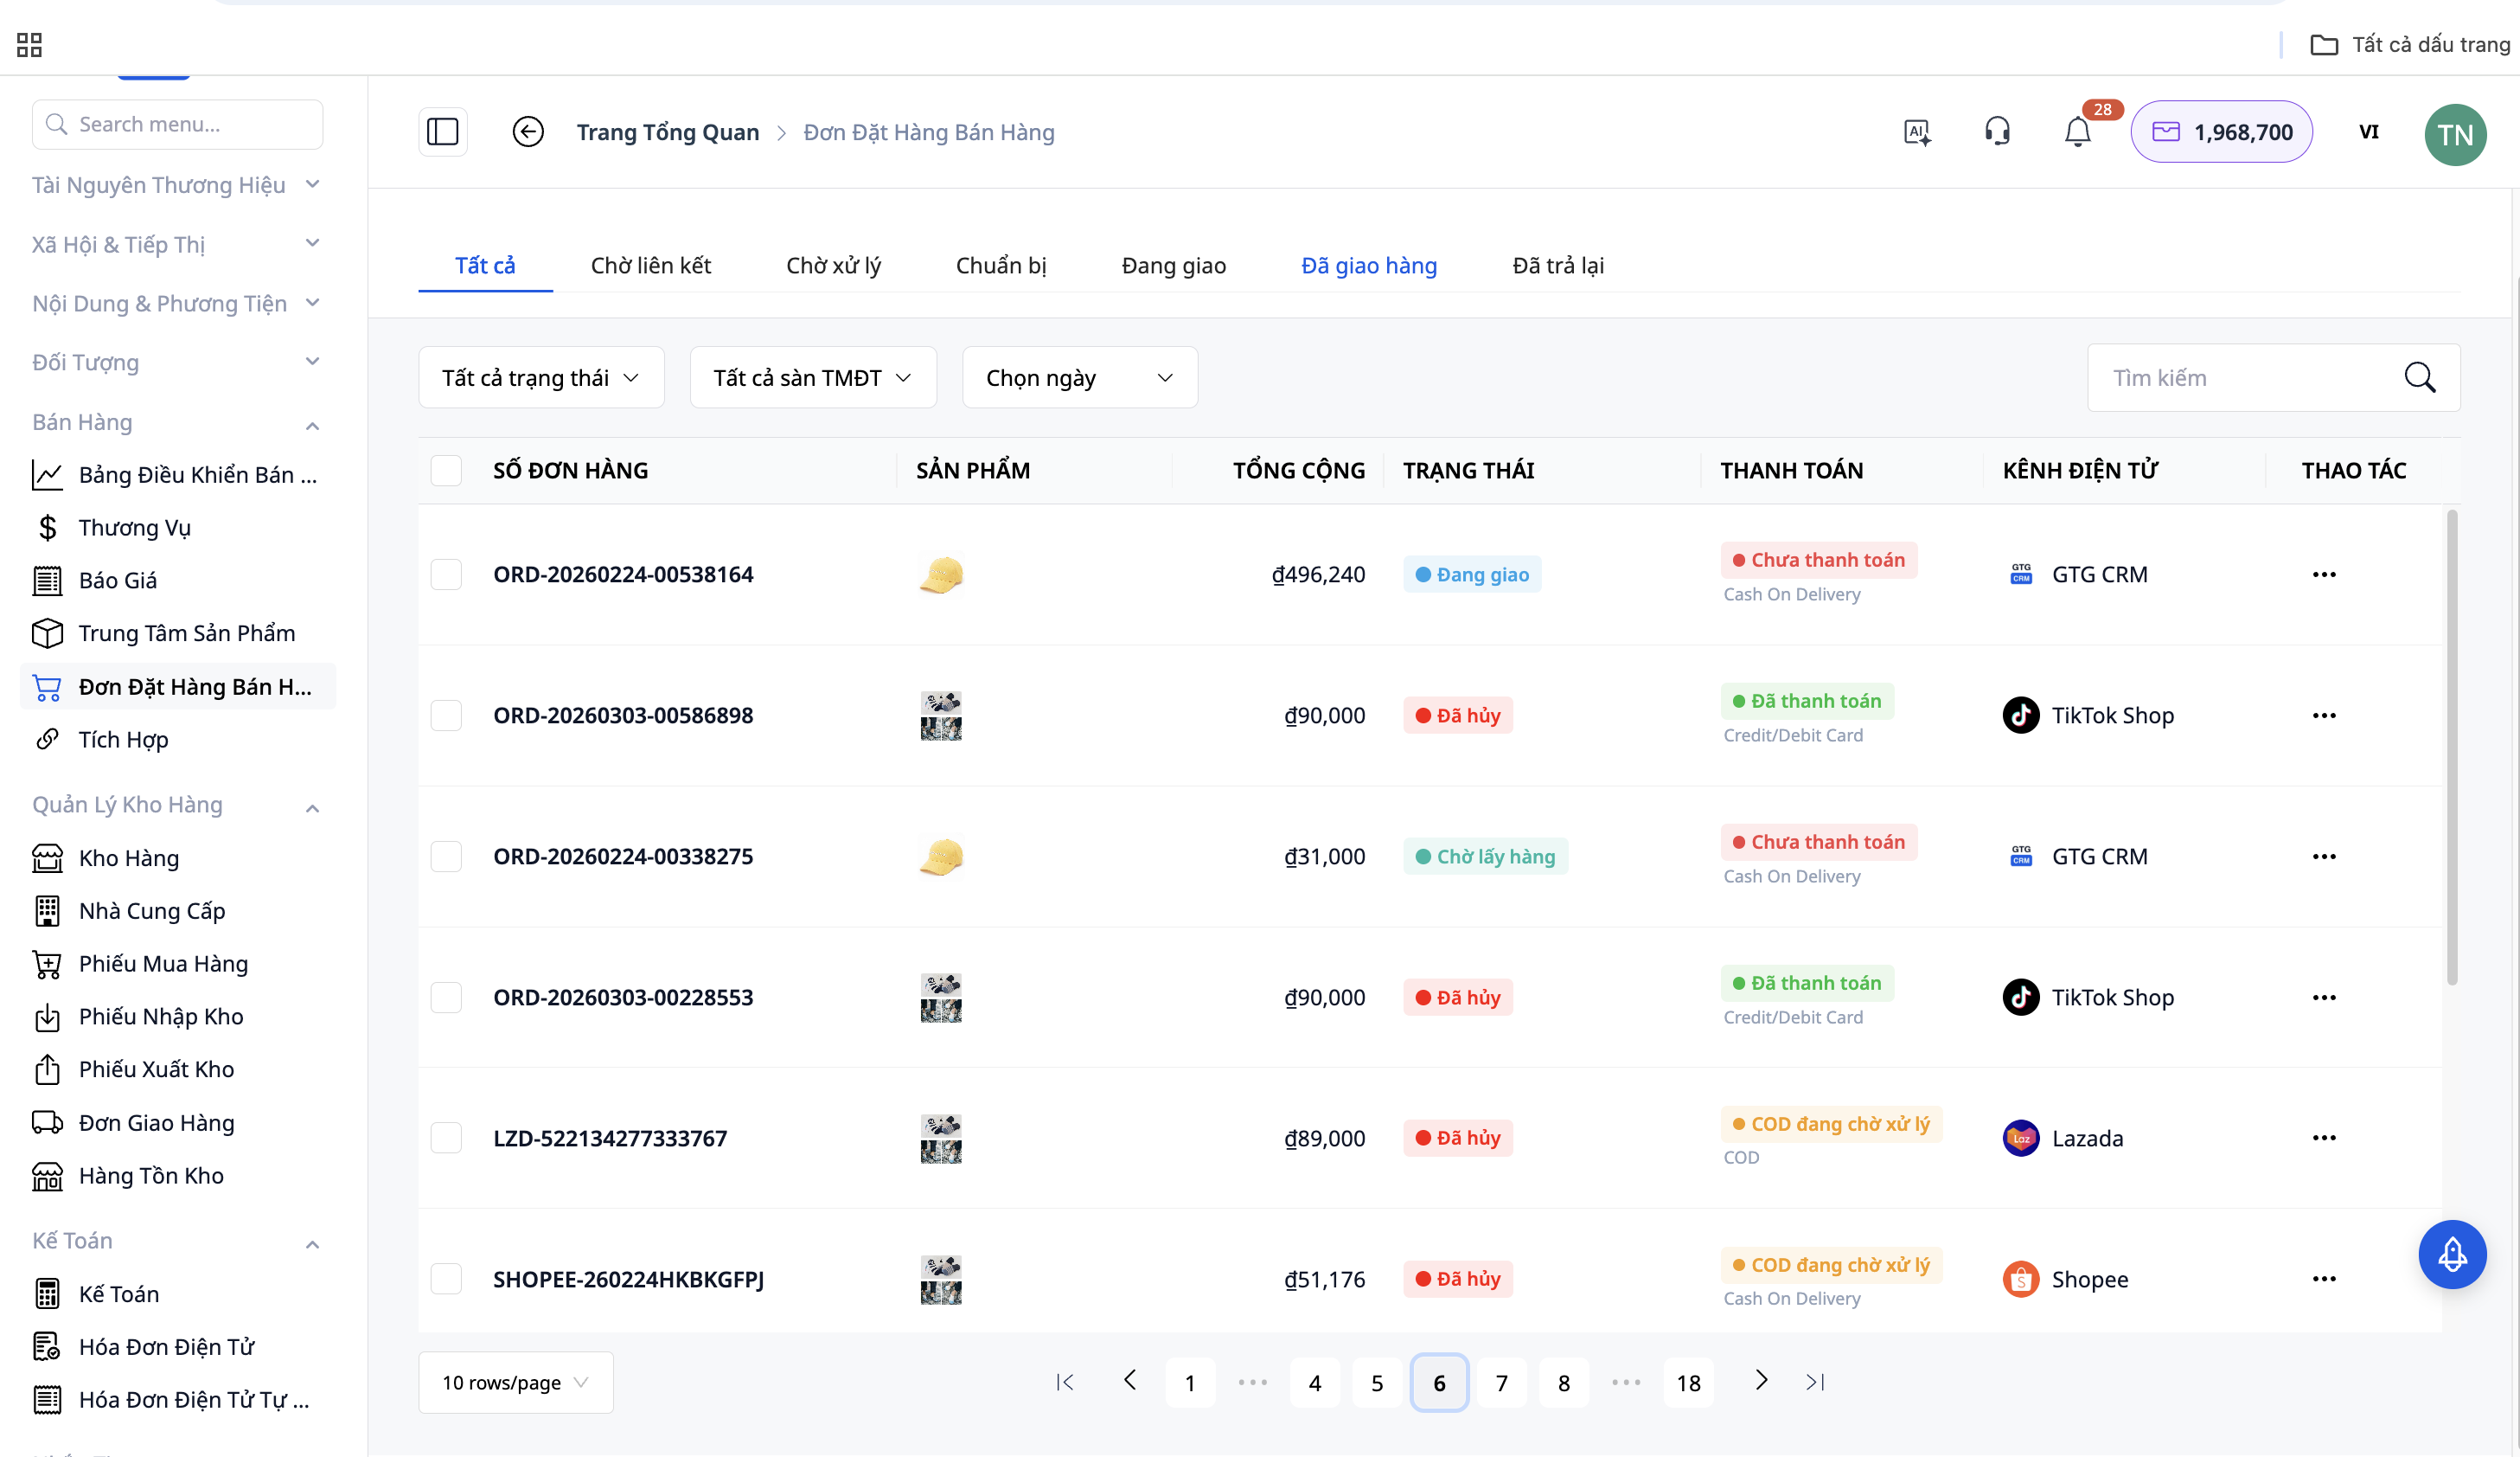Check the select-all header checkbox
2520x1457 pixels.
click(446, 471)
